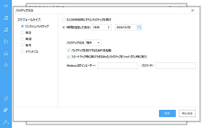
Task: Select the run-immediately-on-task-creation radio option
Action: point(64,20)
